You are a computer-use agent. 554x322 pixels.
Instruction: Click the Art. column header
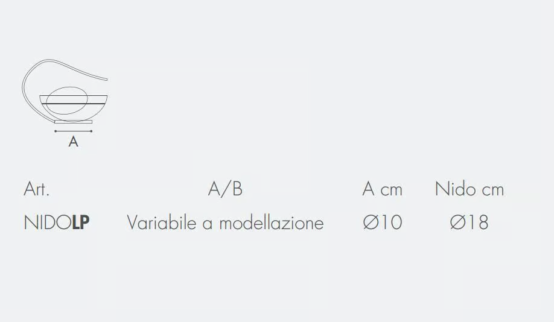[36, 189]
